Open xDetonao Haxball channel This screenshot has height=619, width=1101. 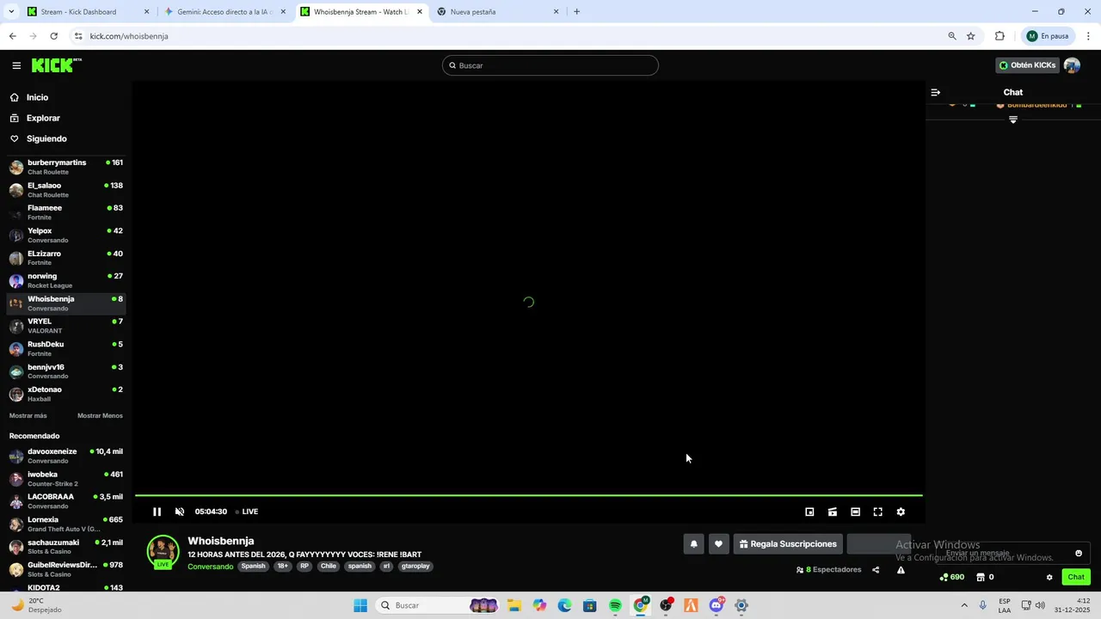(x=65, y=394)
